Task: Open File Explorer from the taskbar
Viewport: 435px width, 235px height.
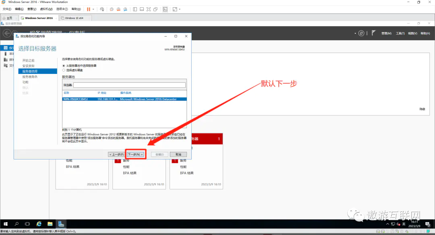Action: coord(50,224)
